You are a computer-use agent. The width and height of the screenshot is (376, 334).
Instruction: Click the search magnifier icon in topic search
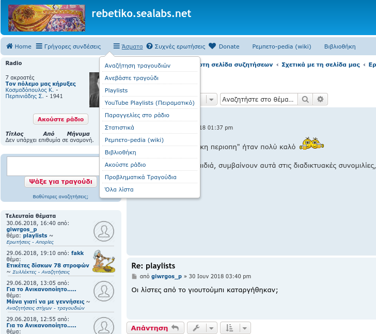306,99
